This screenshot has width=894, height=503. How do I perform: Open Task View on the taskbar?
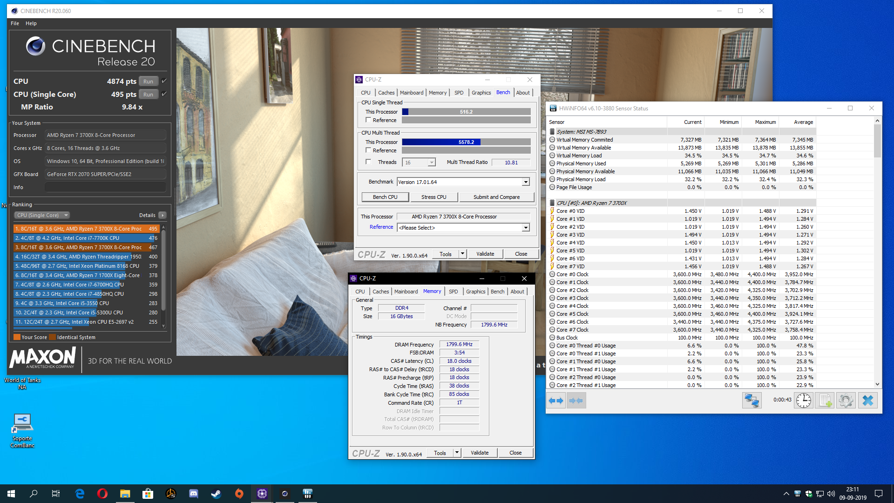[56, 494]
